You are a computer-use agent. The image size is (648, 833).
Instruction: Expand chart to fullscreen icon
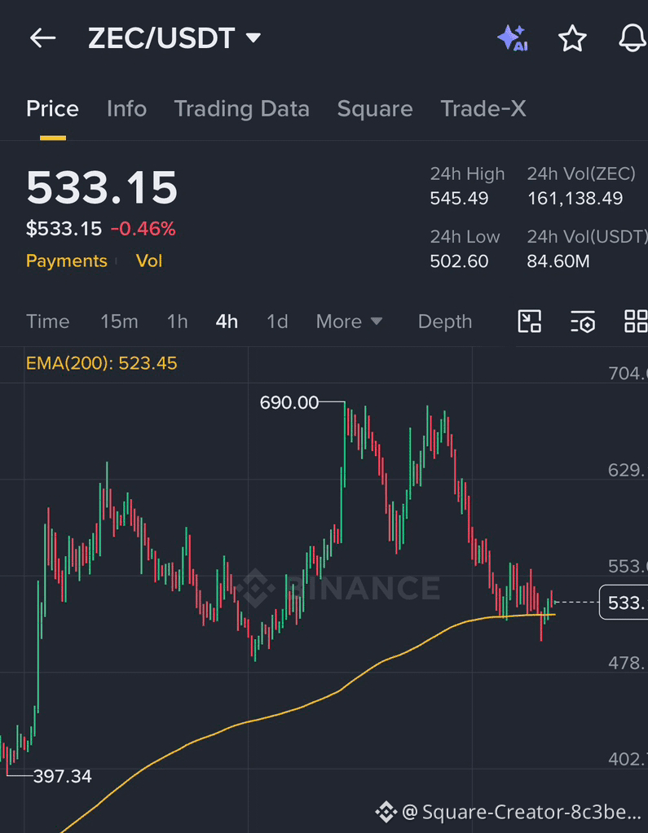pos(530,322)
